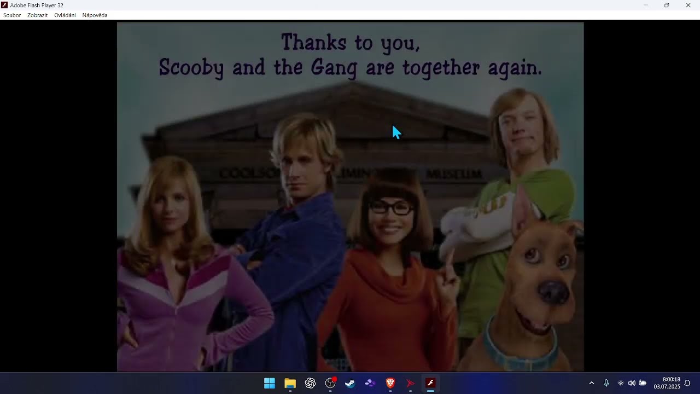
Task: Click the red arrow taskbar app icon
Action: click(410, 383)
